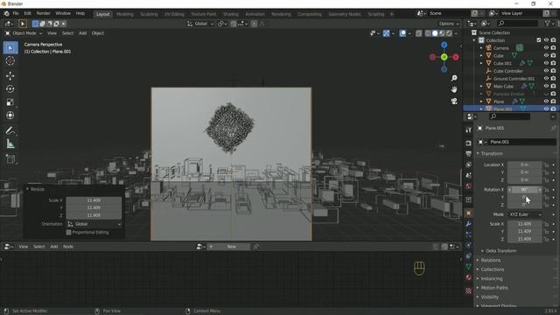Open the Render properties tab
This screenshot has width=560, height=315.
[469, 143]
